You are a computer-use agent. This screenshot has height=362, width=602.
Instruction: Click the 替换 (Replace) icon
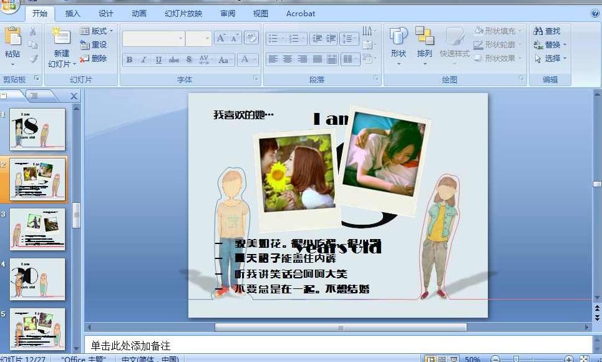(x=546, y=44)
